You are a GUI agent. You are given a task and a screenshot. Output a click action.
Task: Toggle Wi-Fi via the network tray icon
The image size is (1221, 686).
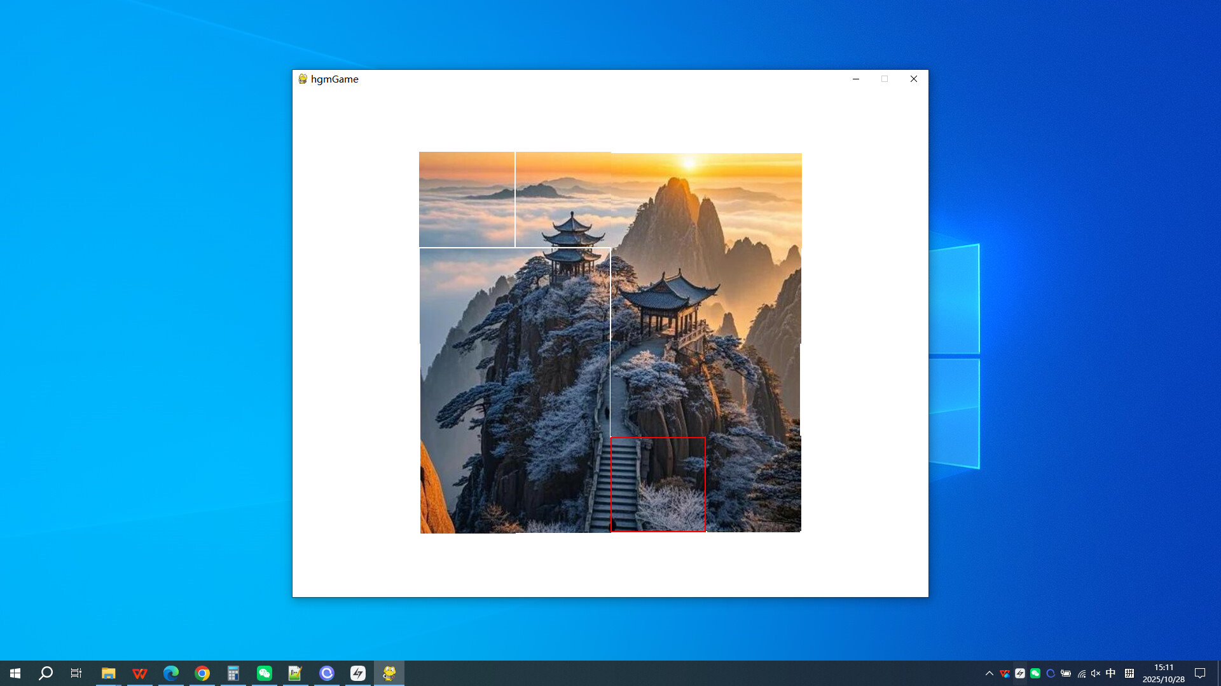pyautogui.click(x=1081, y=673)
